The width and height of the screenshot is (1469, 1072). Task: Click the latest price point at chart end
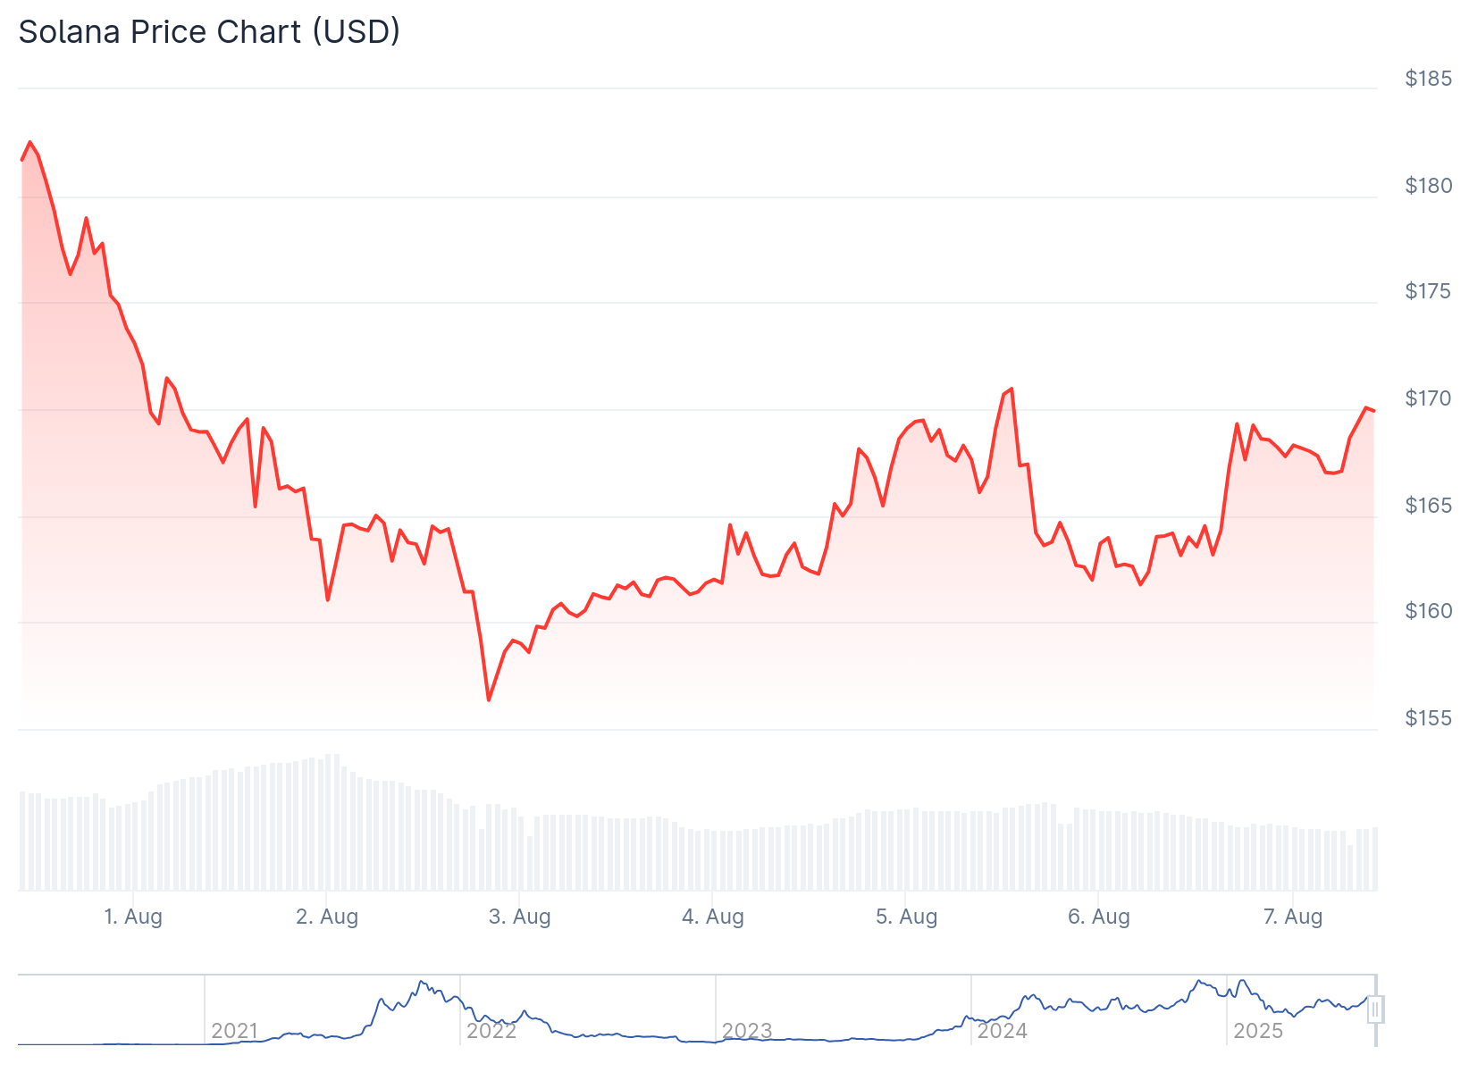click(1374, 411)
